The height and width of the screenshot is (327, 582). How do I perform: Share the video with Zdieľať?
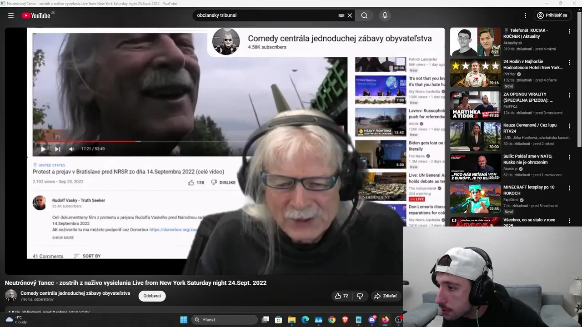tap(385, 296)
